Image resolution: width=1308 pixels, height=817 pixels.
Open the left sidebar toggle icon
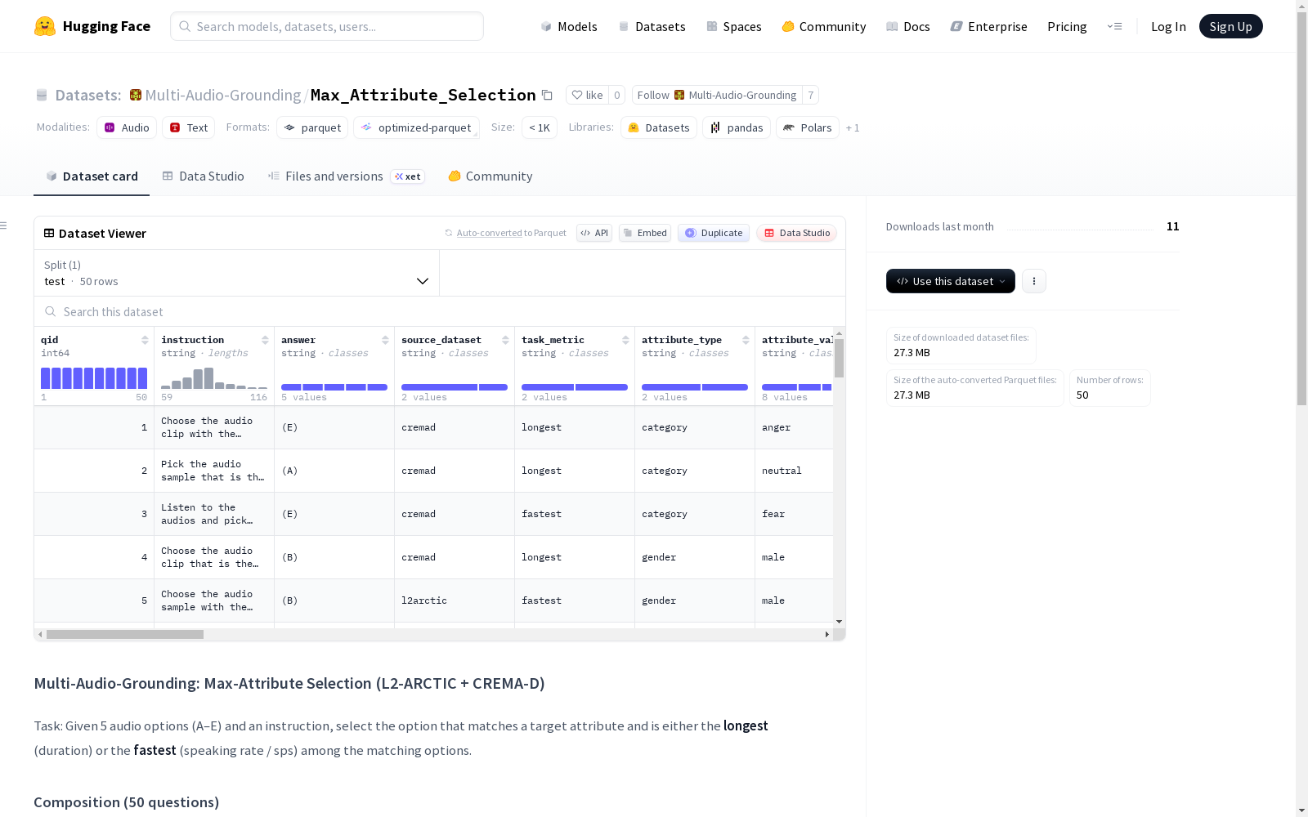[x=4, y=225]
